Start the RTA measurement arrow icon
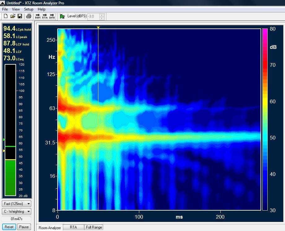 coord(45,16)
